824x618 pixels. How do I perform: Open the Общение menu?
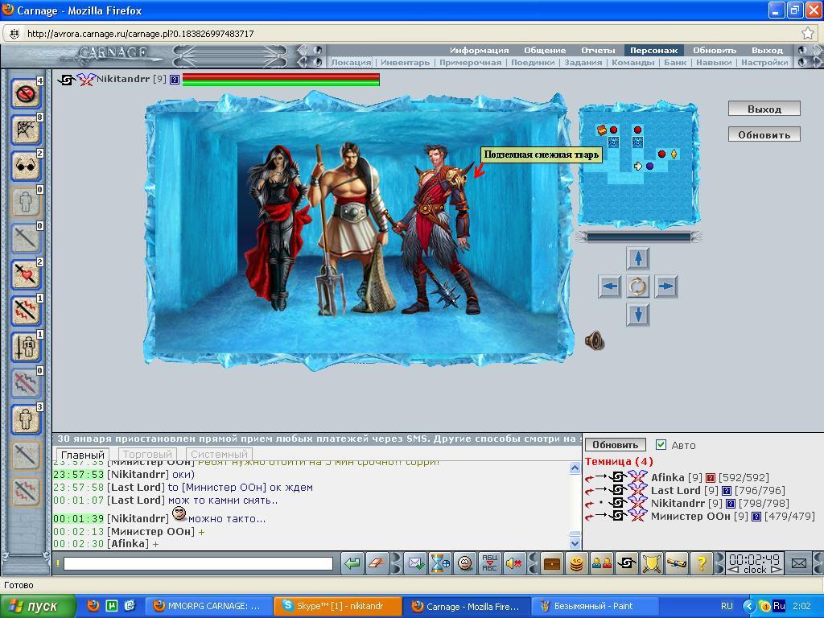click(545, 51)
